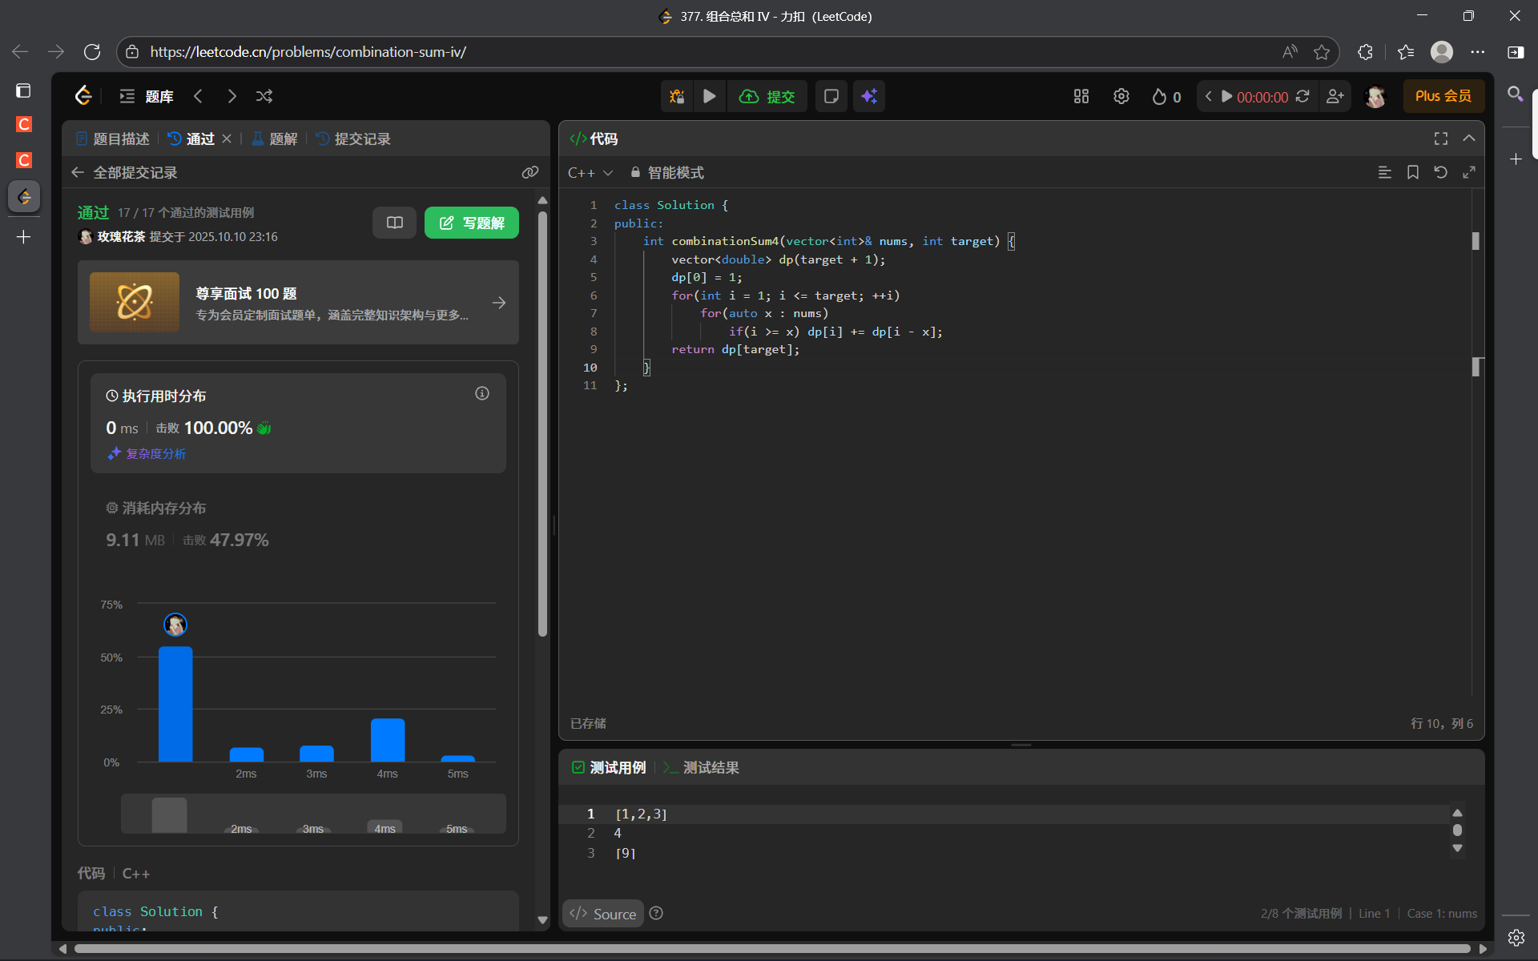Image resolution: width=1538 pixels, height=961 pixels.
Task: Toggle the Source view of testcases
Action: coord(604,914)
